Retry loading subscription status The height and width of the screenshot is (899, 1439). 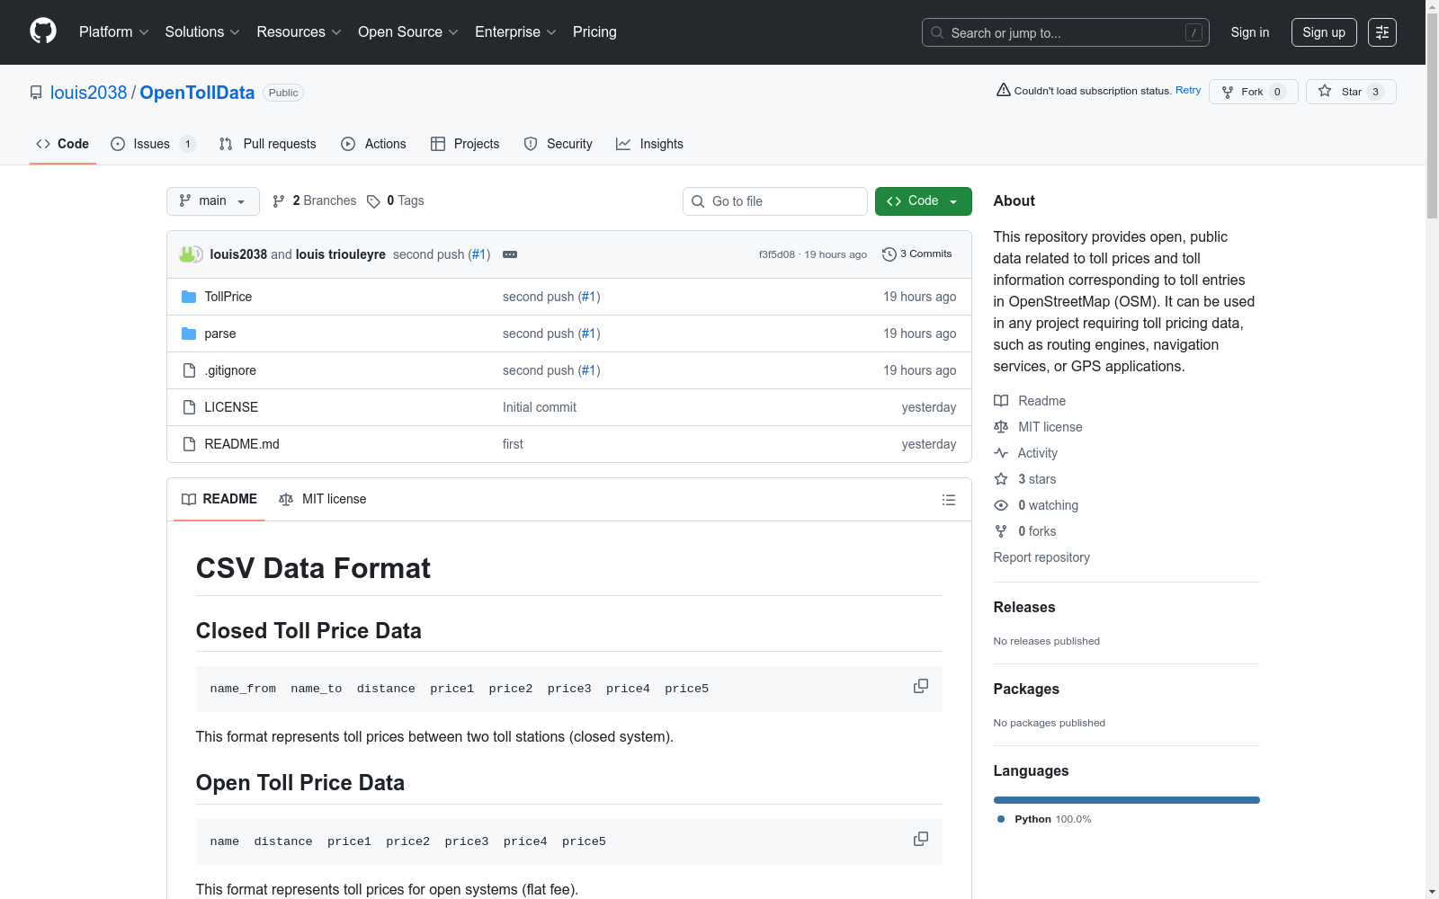coord(1188,90)
